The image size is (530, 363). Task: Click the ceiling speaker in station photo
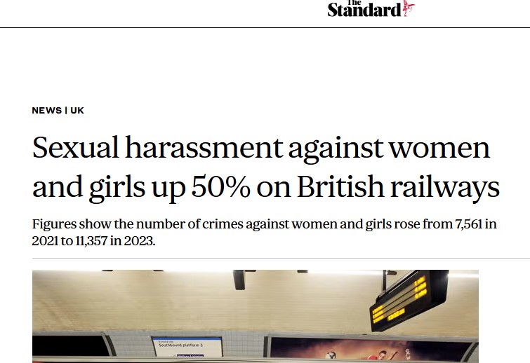[x=239, y=280]
